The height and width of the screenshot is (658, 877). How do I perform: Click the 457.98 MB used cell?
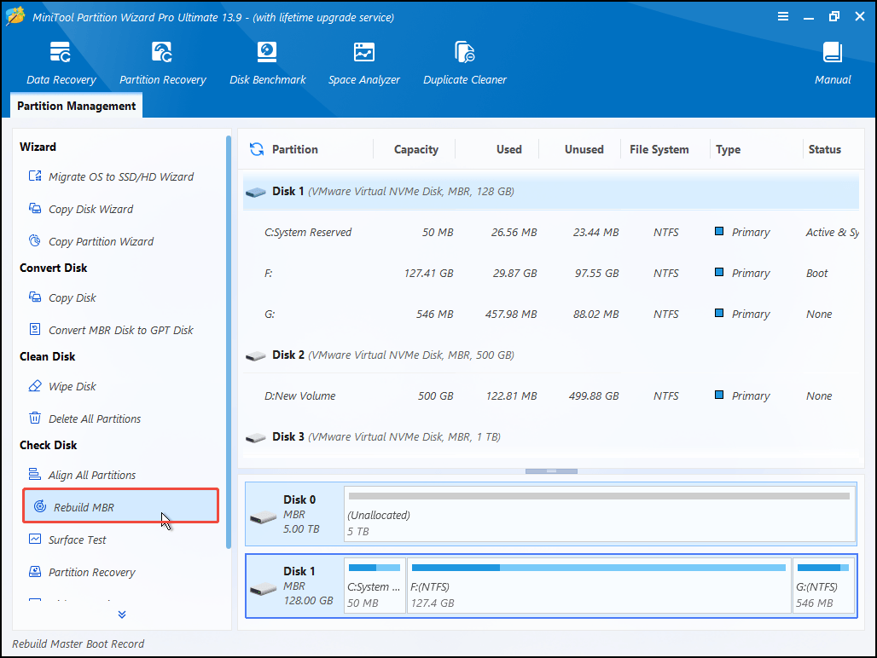pyautogui.click(x=511, y=314)
